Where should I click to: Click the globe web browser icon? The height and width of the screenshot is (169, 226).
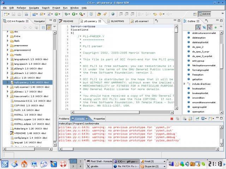113,14
